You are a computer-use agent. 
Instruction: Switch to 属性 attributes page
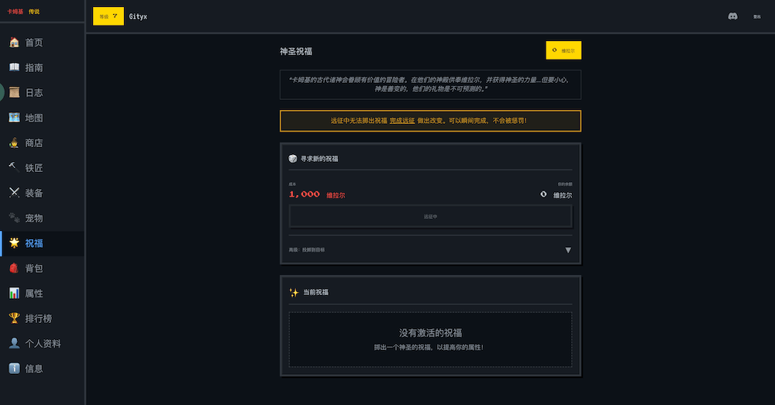tap(33, 293)
